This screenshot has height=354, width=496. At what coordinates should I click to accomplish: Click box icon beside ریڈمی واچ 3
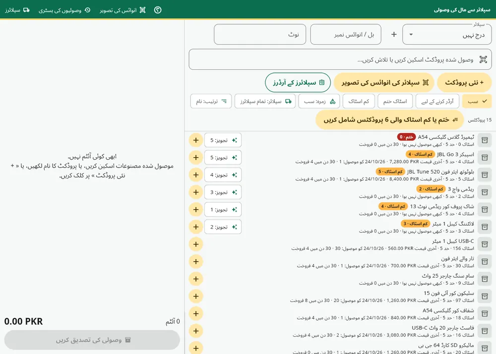[x=485, y=192]
